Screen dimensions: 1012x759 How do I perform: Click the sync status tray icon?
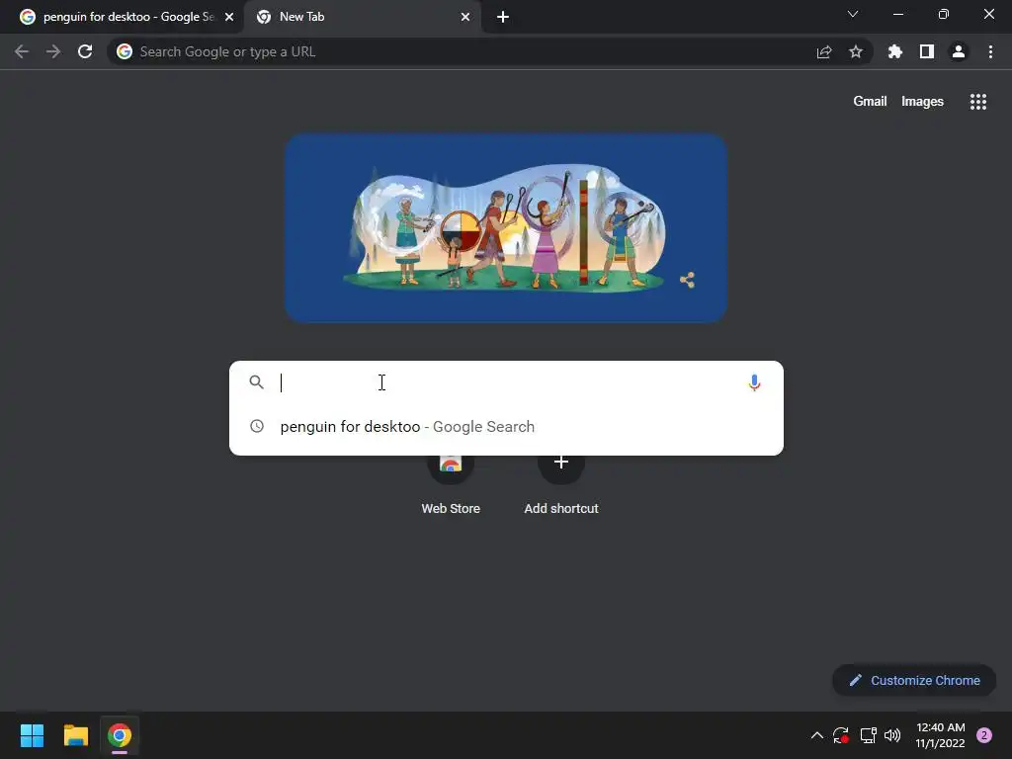840,735
